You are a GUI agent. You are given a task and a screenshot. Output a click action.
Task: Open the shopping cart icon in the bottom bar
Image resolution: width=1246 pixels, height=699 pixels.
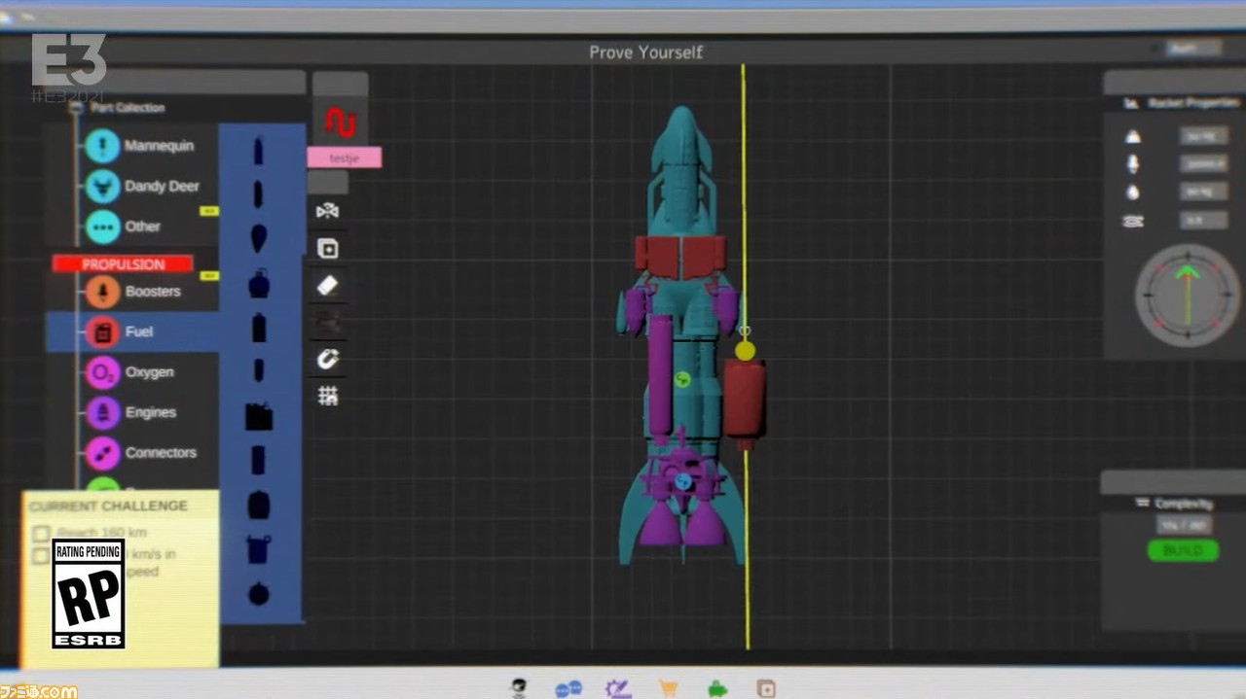pyautogui.click(x=668, y=688)
